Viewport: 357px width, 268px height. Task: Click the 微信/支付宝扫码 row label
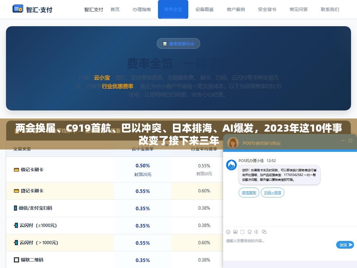(x=35, y=208)
